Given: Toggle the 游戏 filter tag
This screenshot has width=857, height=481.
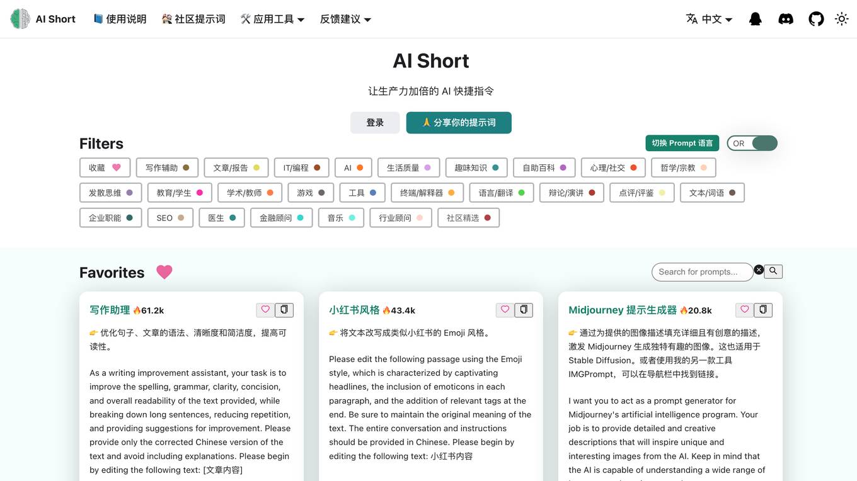Looking at the screenshot, I should [311, 193].
